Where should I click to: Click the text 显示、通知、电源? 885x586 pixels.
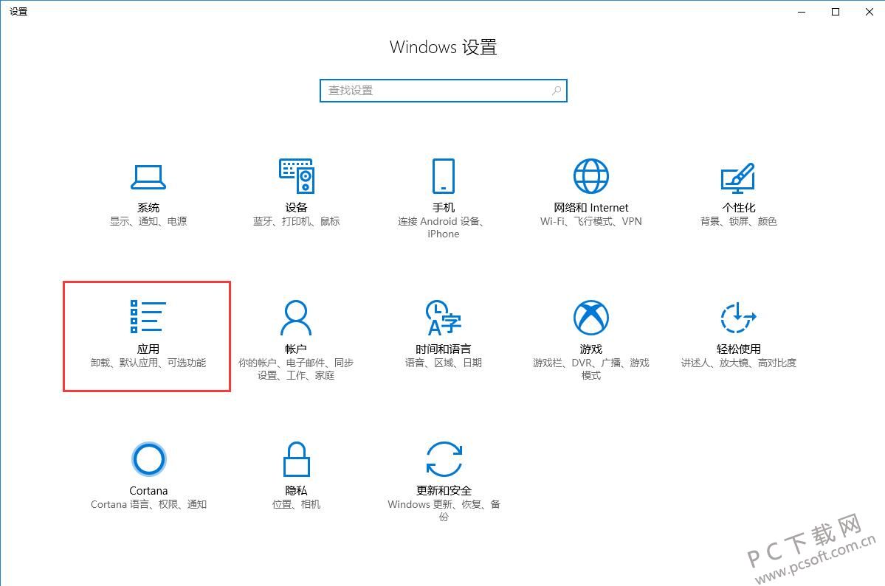point(148,221)
